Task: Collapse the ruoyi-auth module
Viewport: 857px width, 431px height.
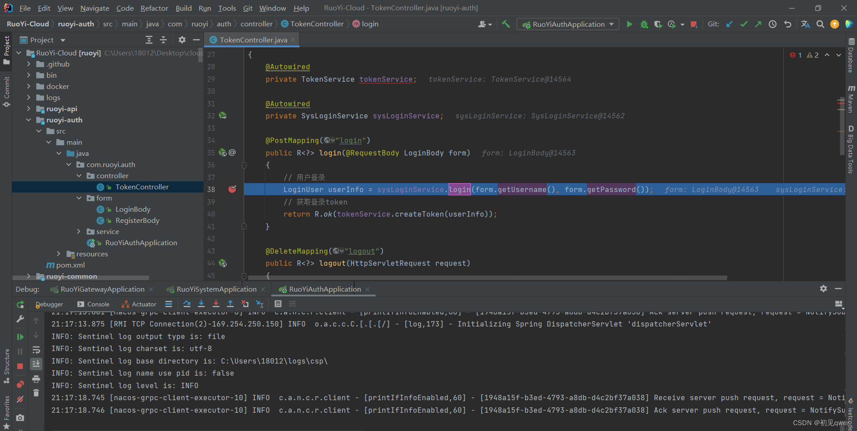Action: click(x=29, y=120)
